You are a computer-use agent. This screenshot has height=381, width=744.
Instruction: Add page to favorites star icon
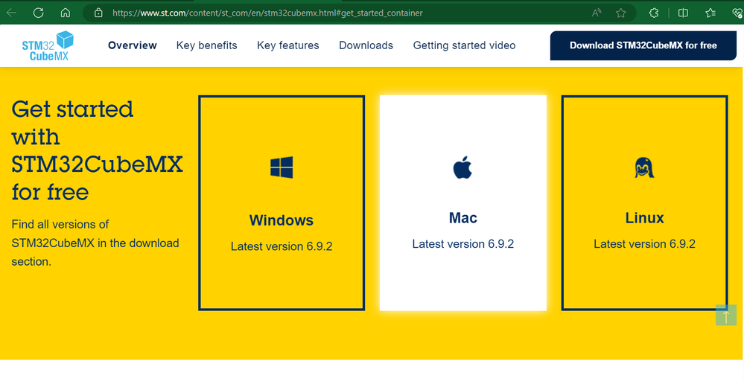click(x=620, y=13)
